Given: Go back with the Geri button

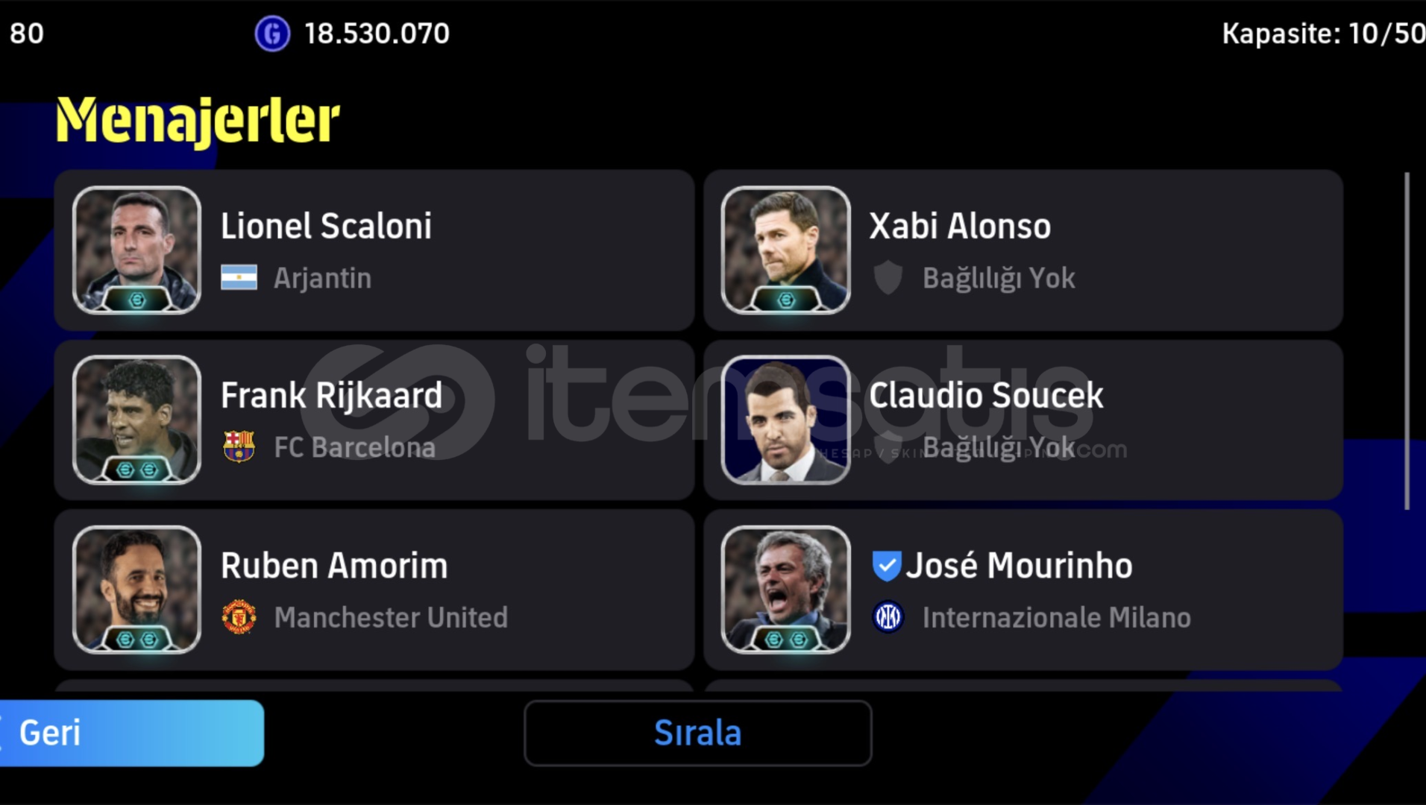Looking at the screenshot, I should coord(131,733).
